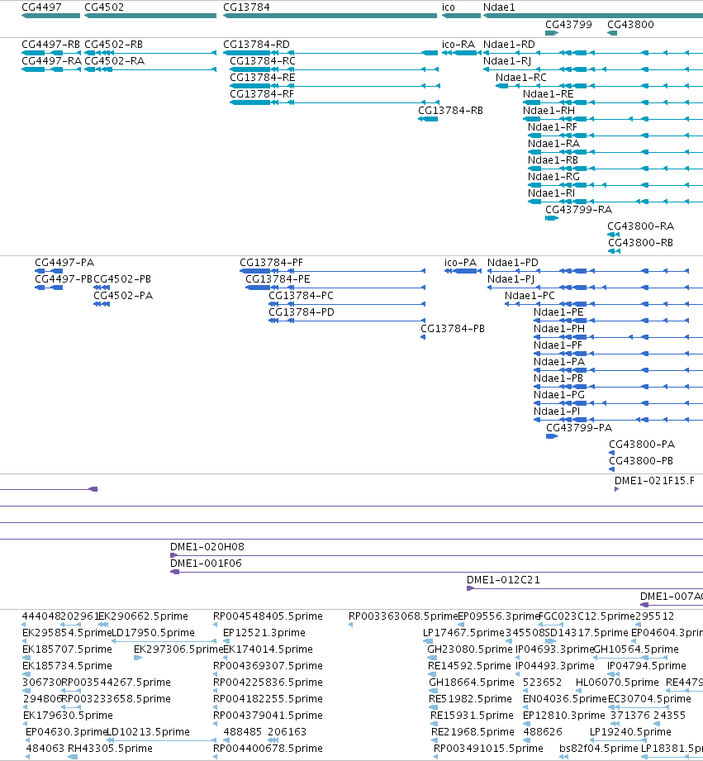
Task: Select transcript Ndae1-RJ
Action: [507, 61]
